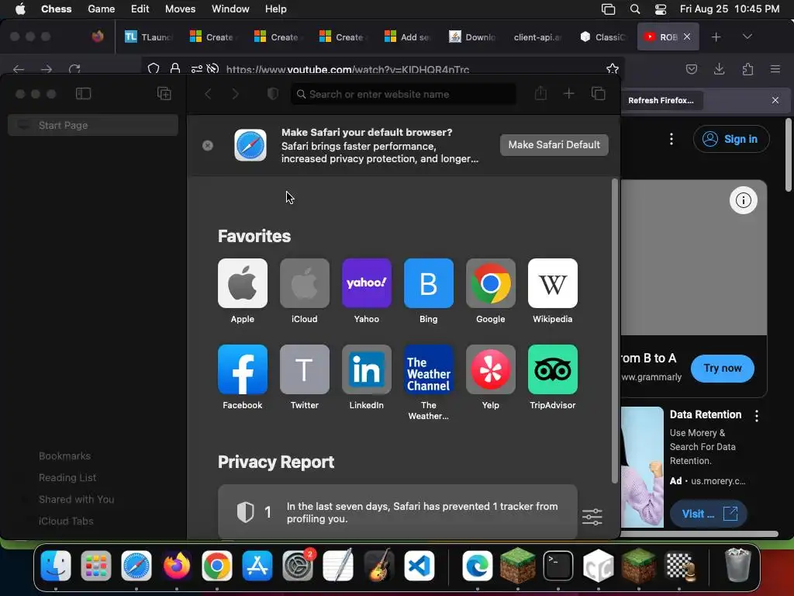Open Shared with You in sidebar
This screenshot has width=794, height=596.
[77, 499]
